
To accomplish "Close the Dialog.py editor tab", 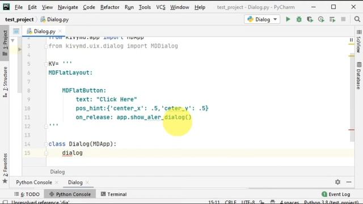I will (60, 31).
